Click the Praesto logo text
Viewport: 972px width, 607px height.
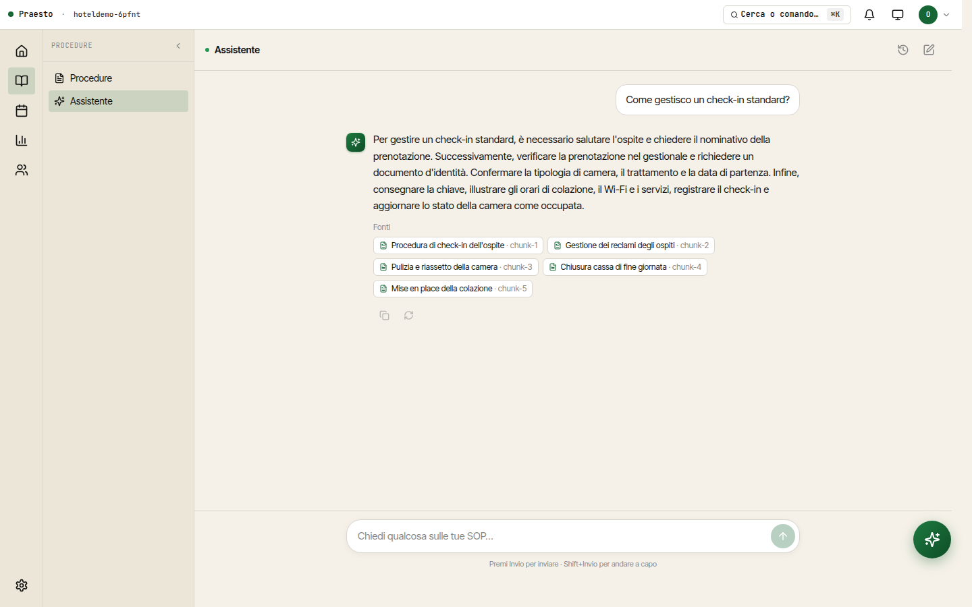[36, 14]
